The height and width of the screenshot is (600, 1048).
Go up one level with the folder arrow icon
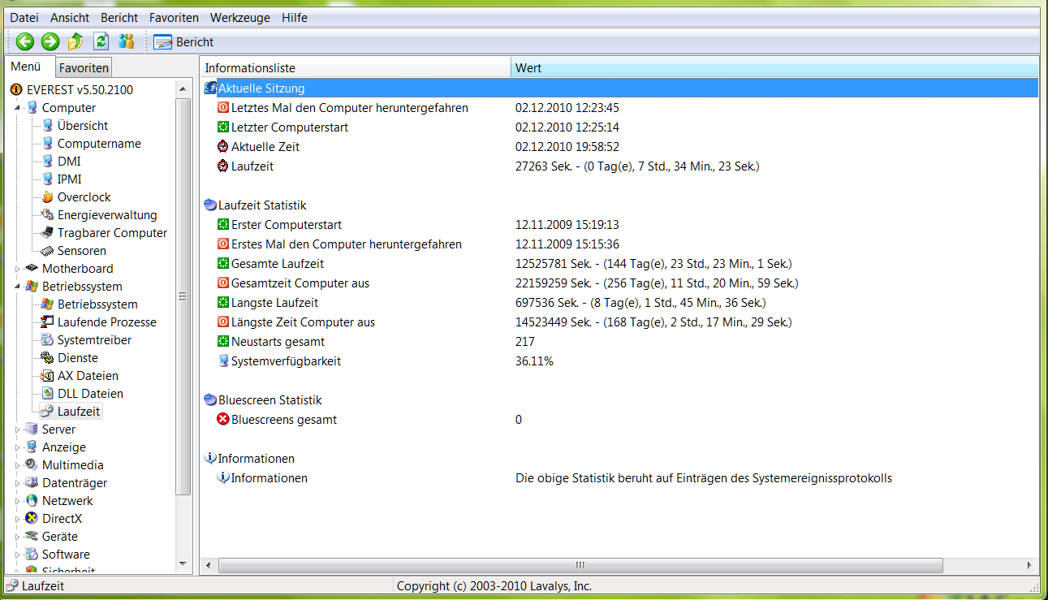pyautogui.click(x=75, y=41)
